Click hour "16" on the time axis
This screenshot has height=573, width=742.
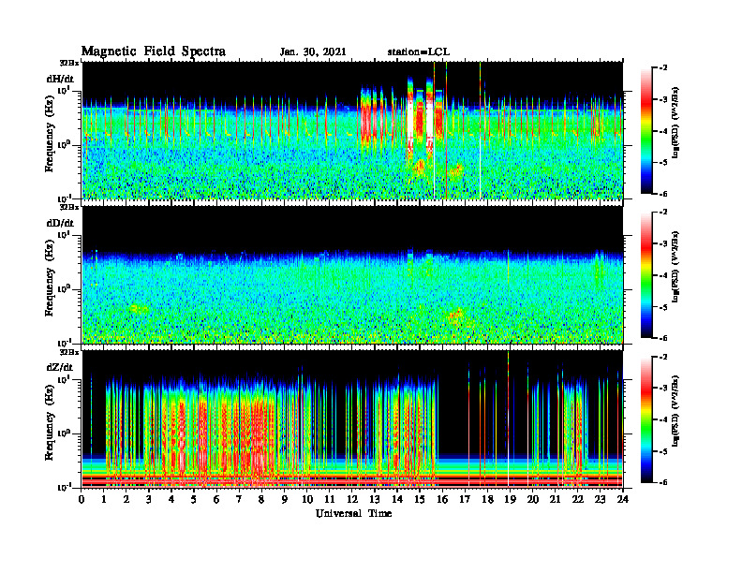(442, 499)
